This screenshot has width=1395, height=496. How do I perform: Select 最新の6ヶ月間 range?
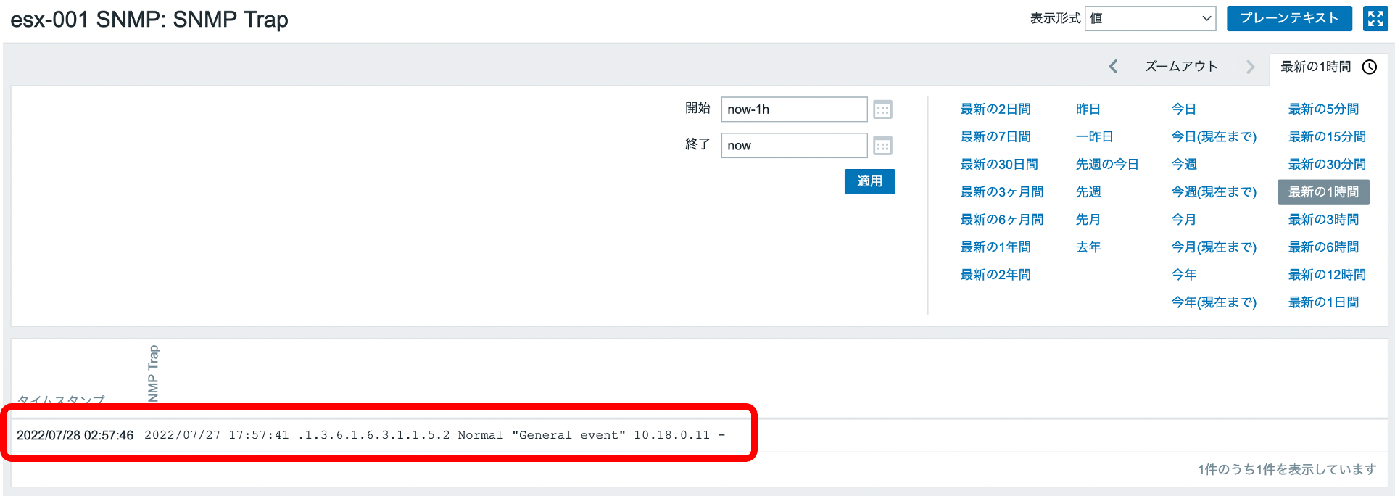point(1001,219)
